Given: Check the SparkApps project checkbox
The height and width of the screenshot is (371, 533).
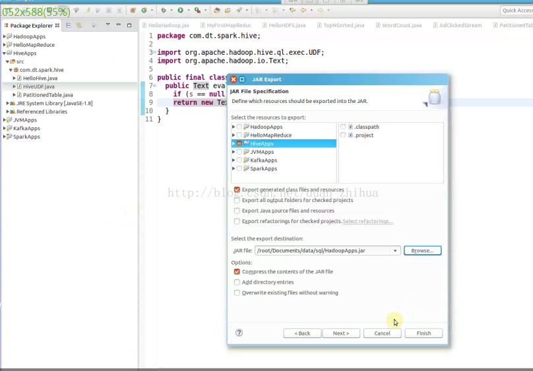Looking at the screenshot, I should [239, 168].
